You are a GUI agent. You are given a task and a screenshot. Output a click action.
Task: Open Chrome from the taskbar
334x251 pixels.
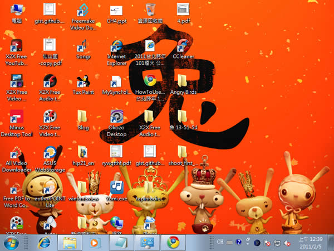tap(173, 243)
